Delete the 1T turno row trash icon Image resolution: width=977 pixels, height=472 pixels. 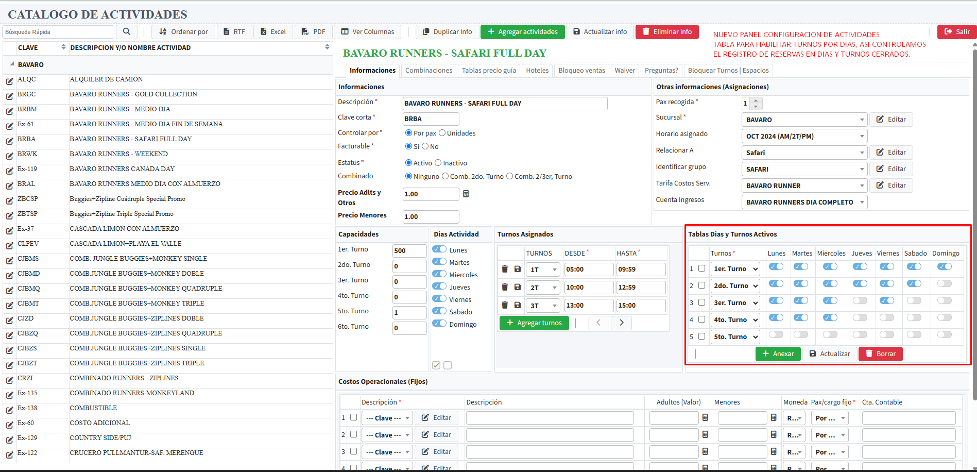(505, 269)
